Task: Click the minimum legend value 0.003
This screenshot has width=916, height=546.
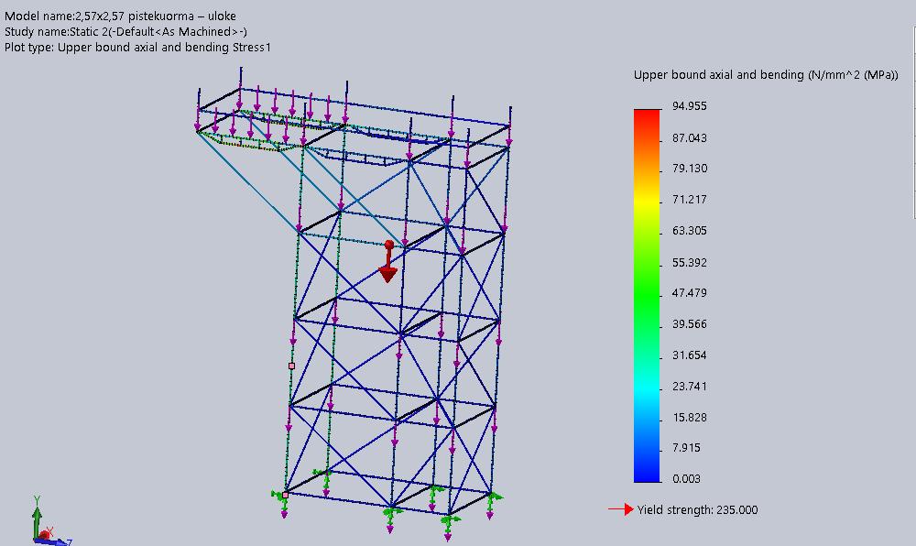Action: click(x=686, y=479)
